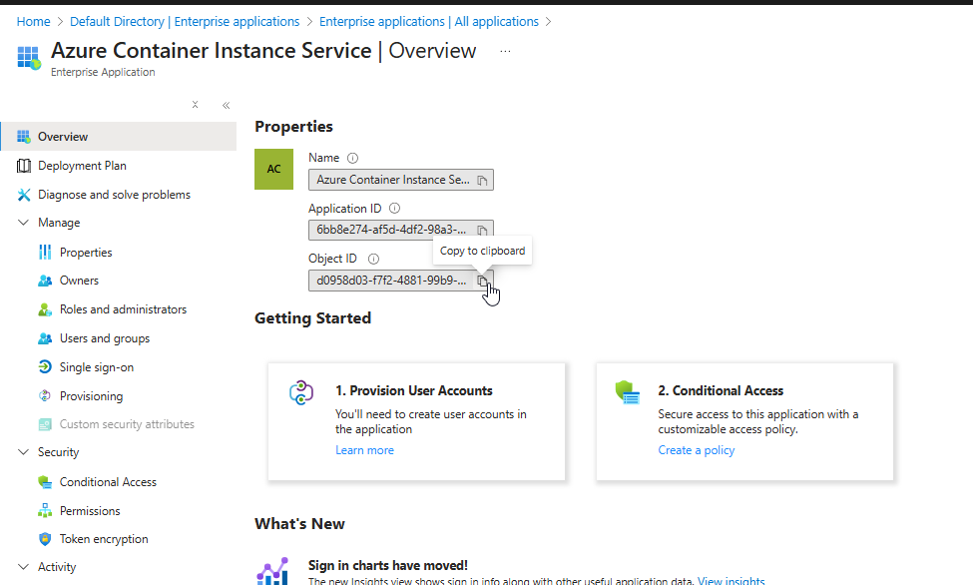Collapse the Security section in sidebar
This screenshot has height=585, width=973.
click(24, 452)
